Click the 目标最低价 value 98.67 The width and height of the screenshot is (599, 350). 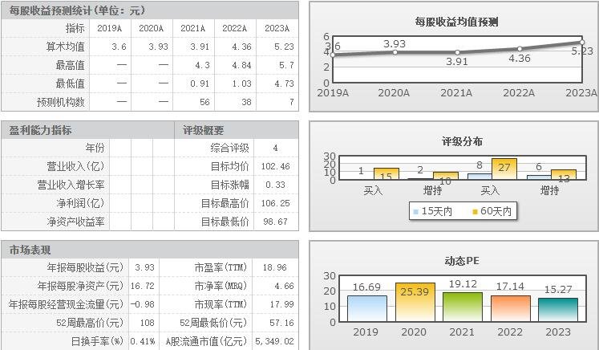(275, 222)
